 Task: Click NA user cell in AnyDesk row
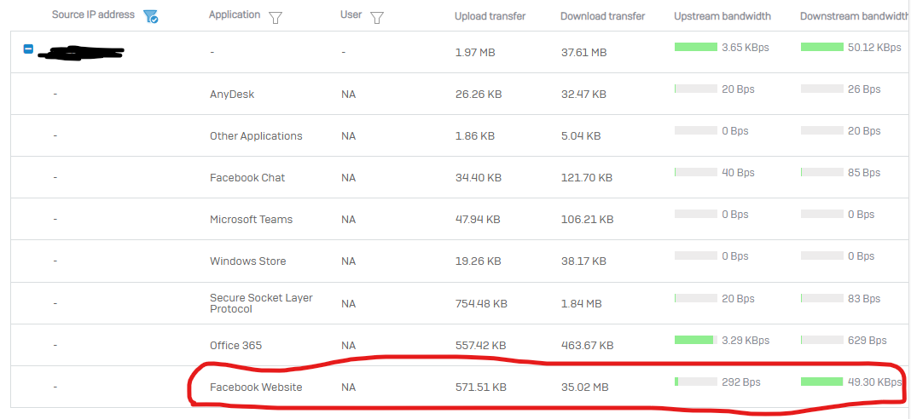tap(349, 94)
